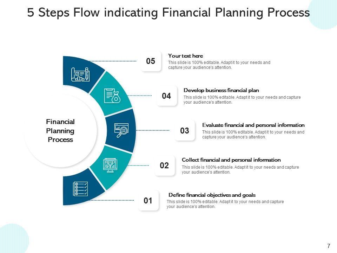Click the description text beneath step 03 heading

253,135
